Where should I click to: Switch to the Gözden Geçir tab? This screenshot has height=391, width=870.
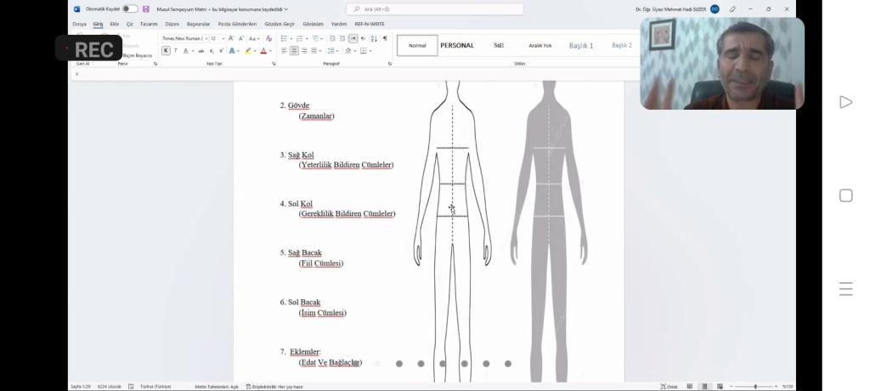279,24
